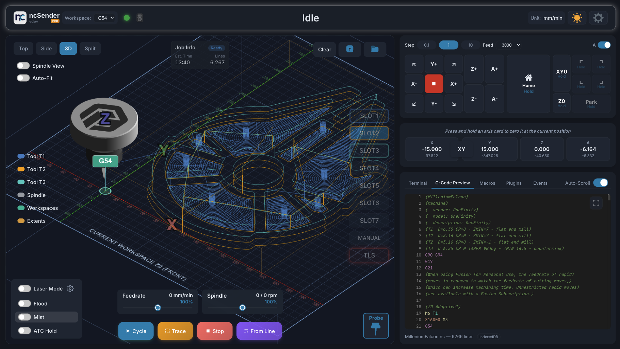
Task: Open the Probe tool
Action: tap(376, 326)
